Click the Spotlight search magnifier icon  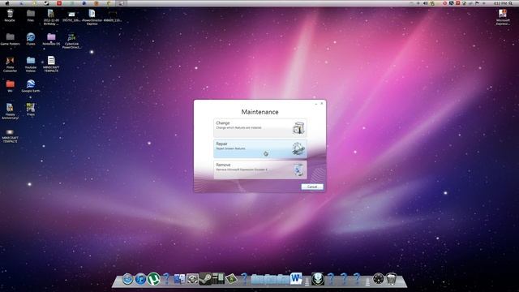pos(510,3)
